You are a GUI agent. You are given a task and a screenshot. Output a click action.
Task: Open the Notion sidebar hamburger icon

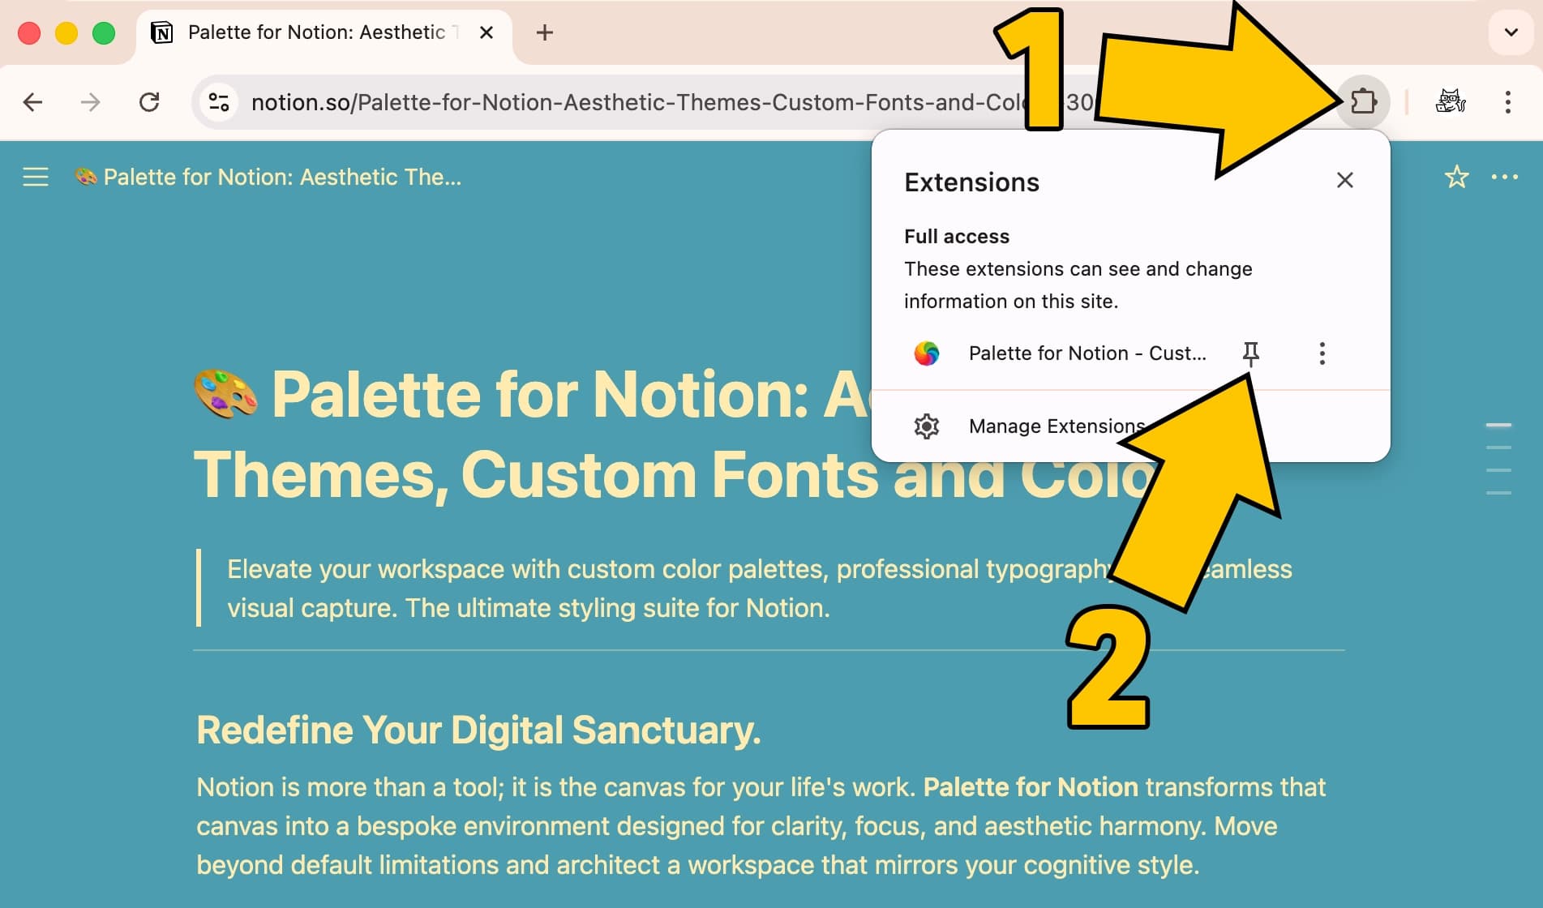[35, 177]
